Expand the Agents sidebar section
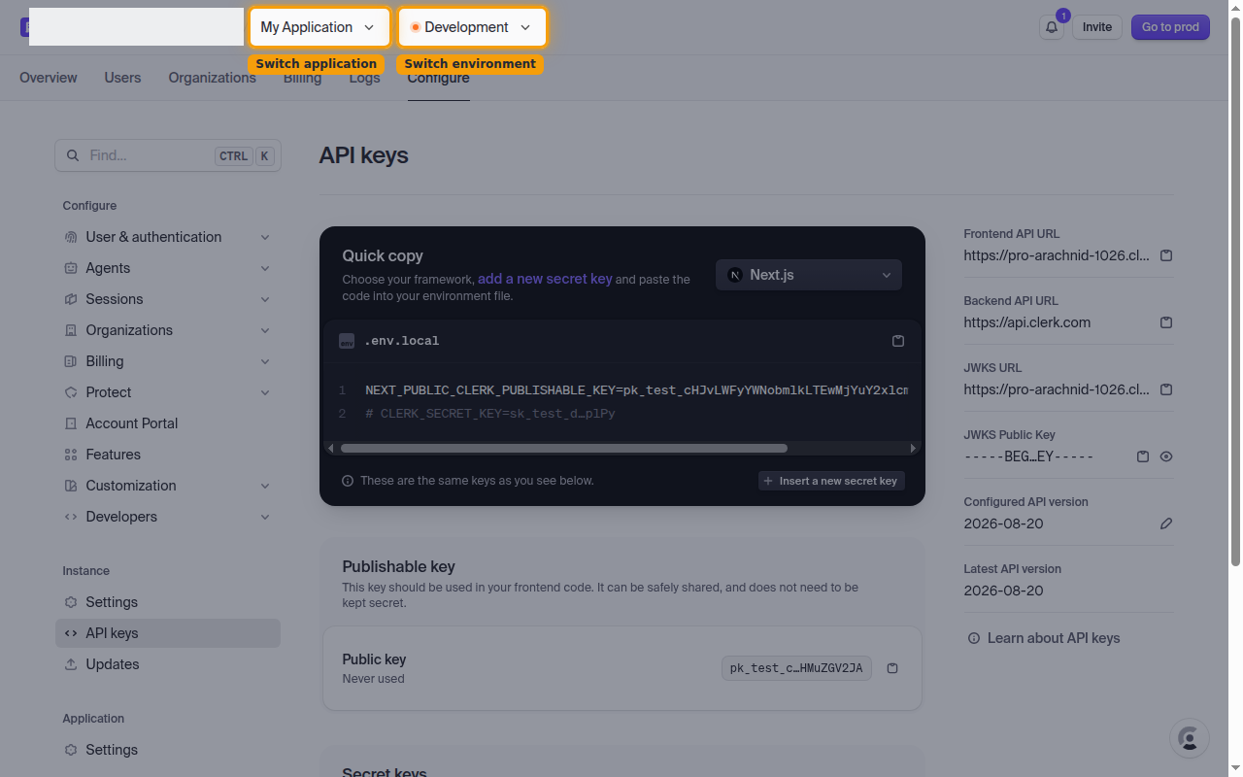The image size is (1243, 777). (168, 268)
